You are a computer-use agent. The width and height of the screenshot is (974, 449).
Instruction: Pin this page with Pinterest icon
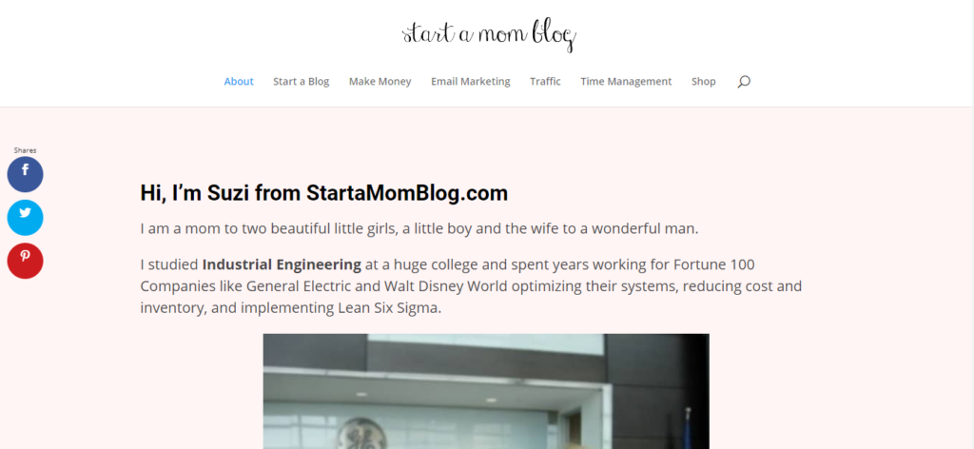(25, 261)
